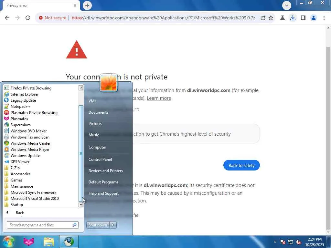This screenshot has height=248, width=331.
Task: Open Computer from the Start menu
Action: [97, 147]
